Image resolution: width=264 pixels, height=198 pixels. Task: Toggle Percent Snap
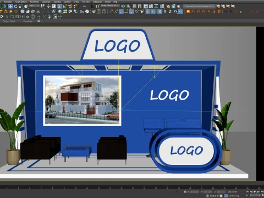(x=70, y=7)
